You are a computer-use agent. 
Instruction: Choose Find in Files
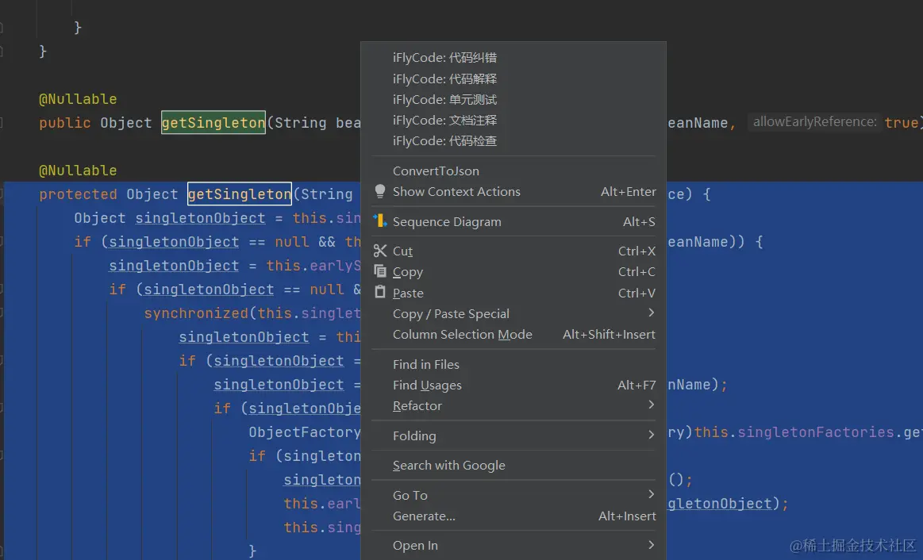(425, 364)
